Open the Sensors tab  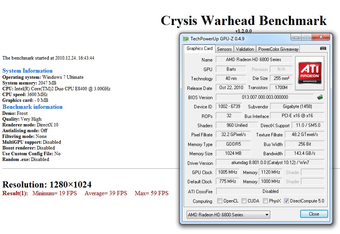click(x=224, y=49)
